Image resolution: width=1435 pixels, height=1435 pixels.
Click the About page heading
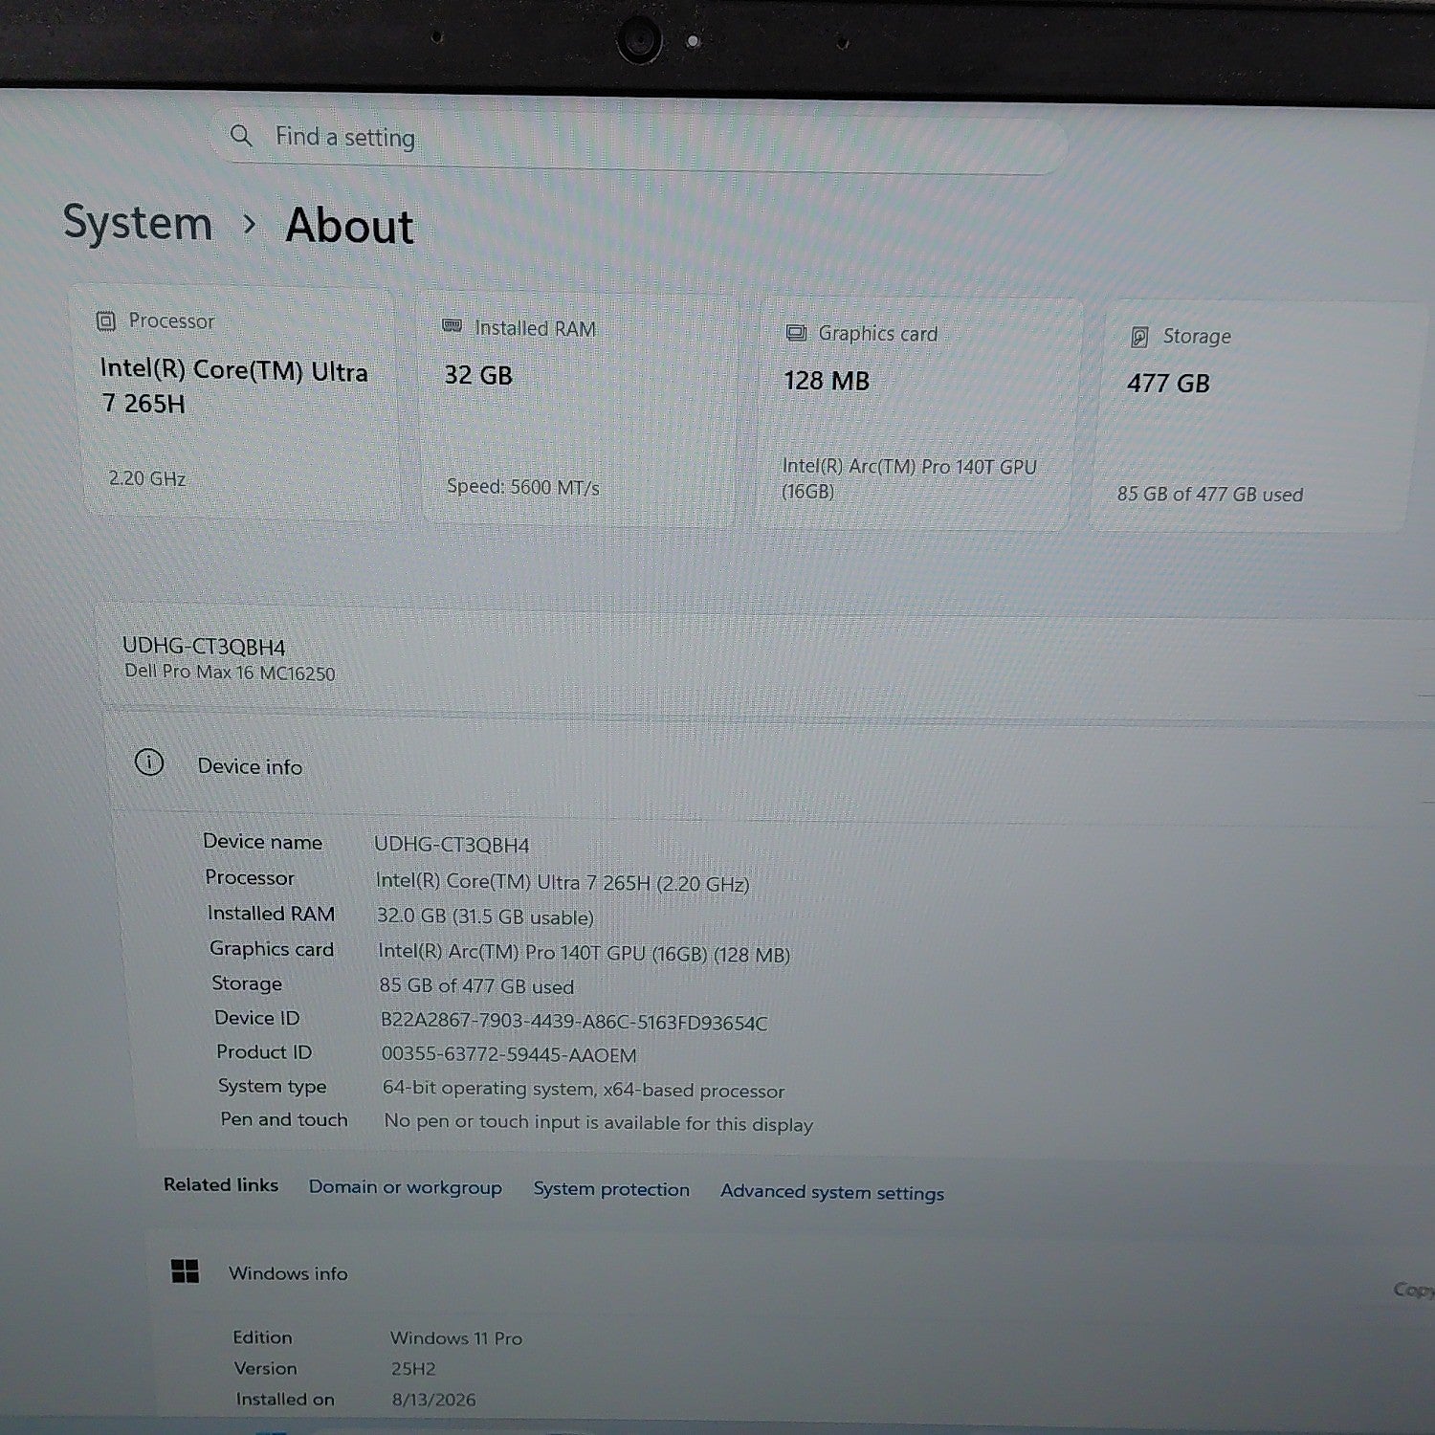[x=350, y=227]
